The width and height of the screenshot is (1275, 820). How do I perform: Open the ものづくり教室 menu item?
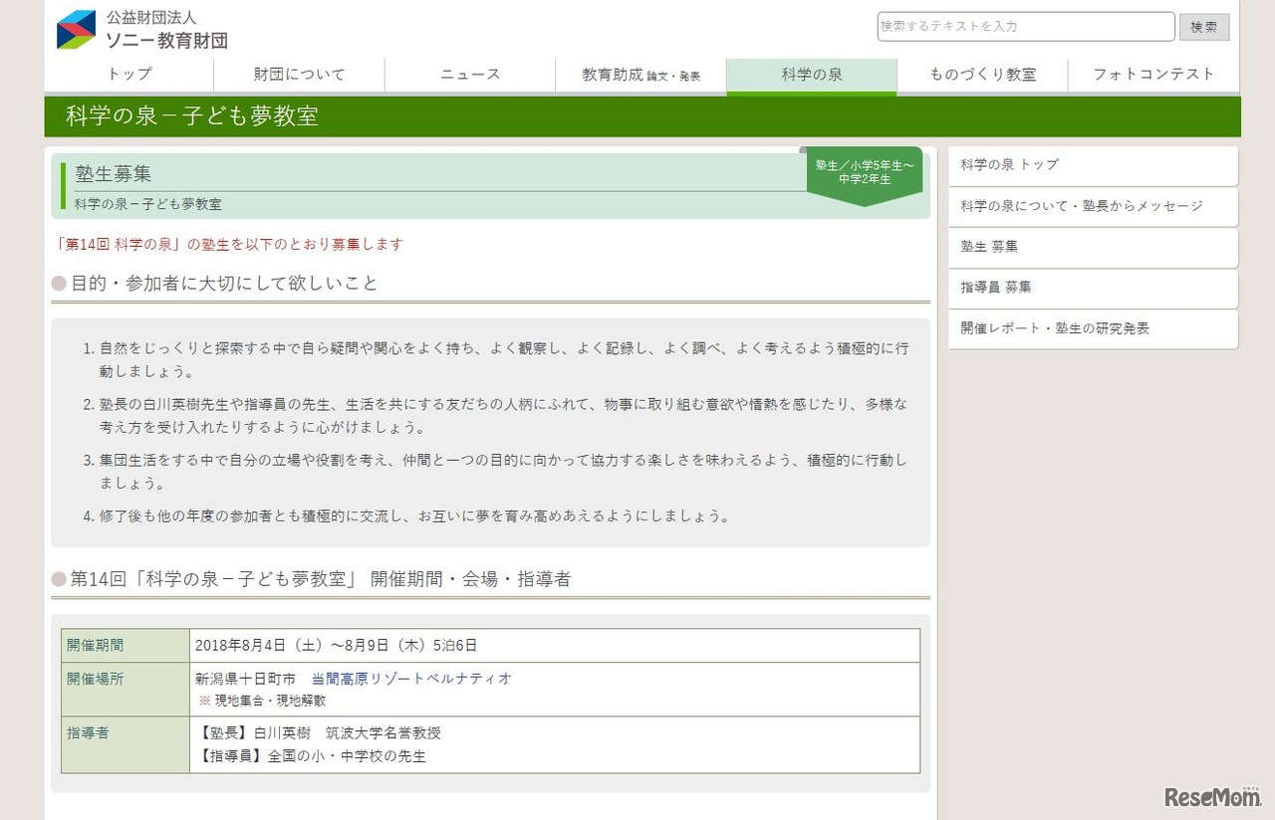983,74
